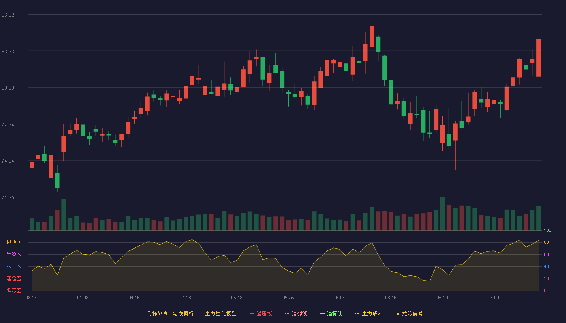Image resolution: width=566 pixels, height=323 pixels.
Task: Select the 建仓区 zone label
Action: 14,279
